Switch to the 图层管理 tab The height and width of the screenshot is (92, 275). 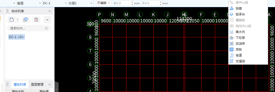37,85
